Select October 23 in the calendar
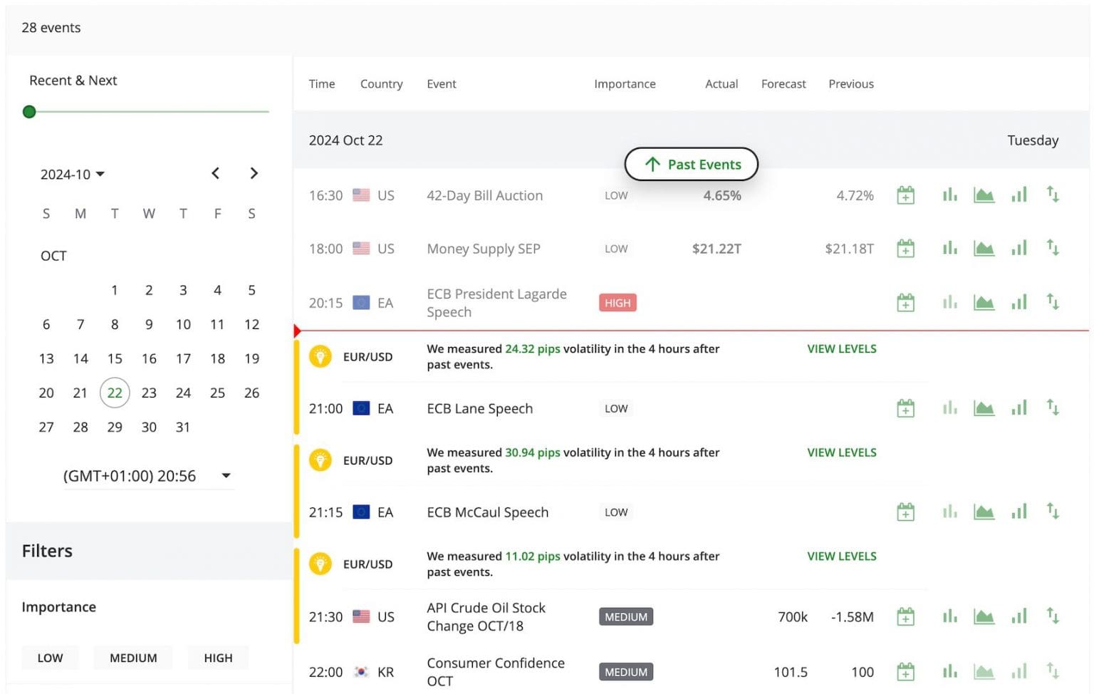 [149, 393]
